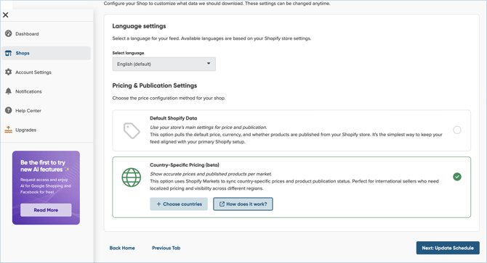Click the Account Settings gear icon
Image resolution: width=487 pixels, height=263 pixels.
(9, 72)
